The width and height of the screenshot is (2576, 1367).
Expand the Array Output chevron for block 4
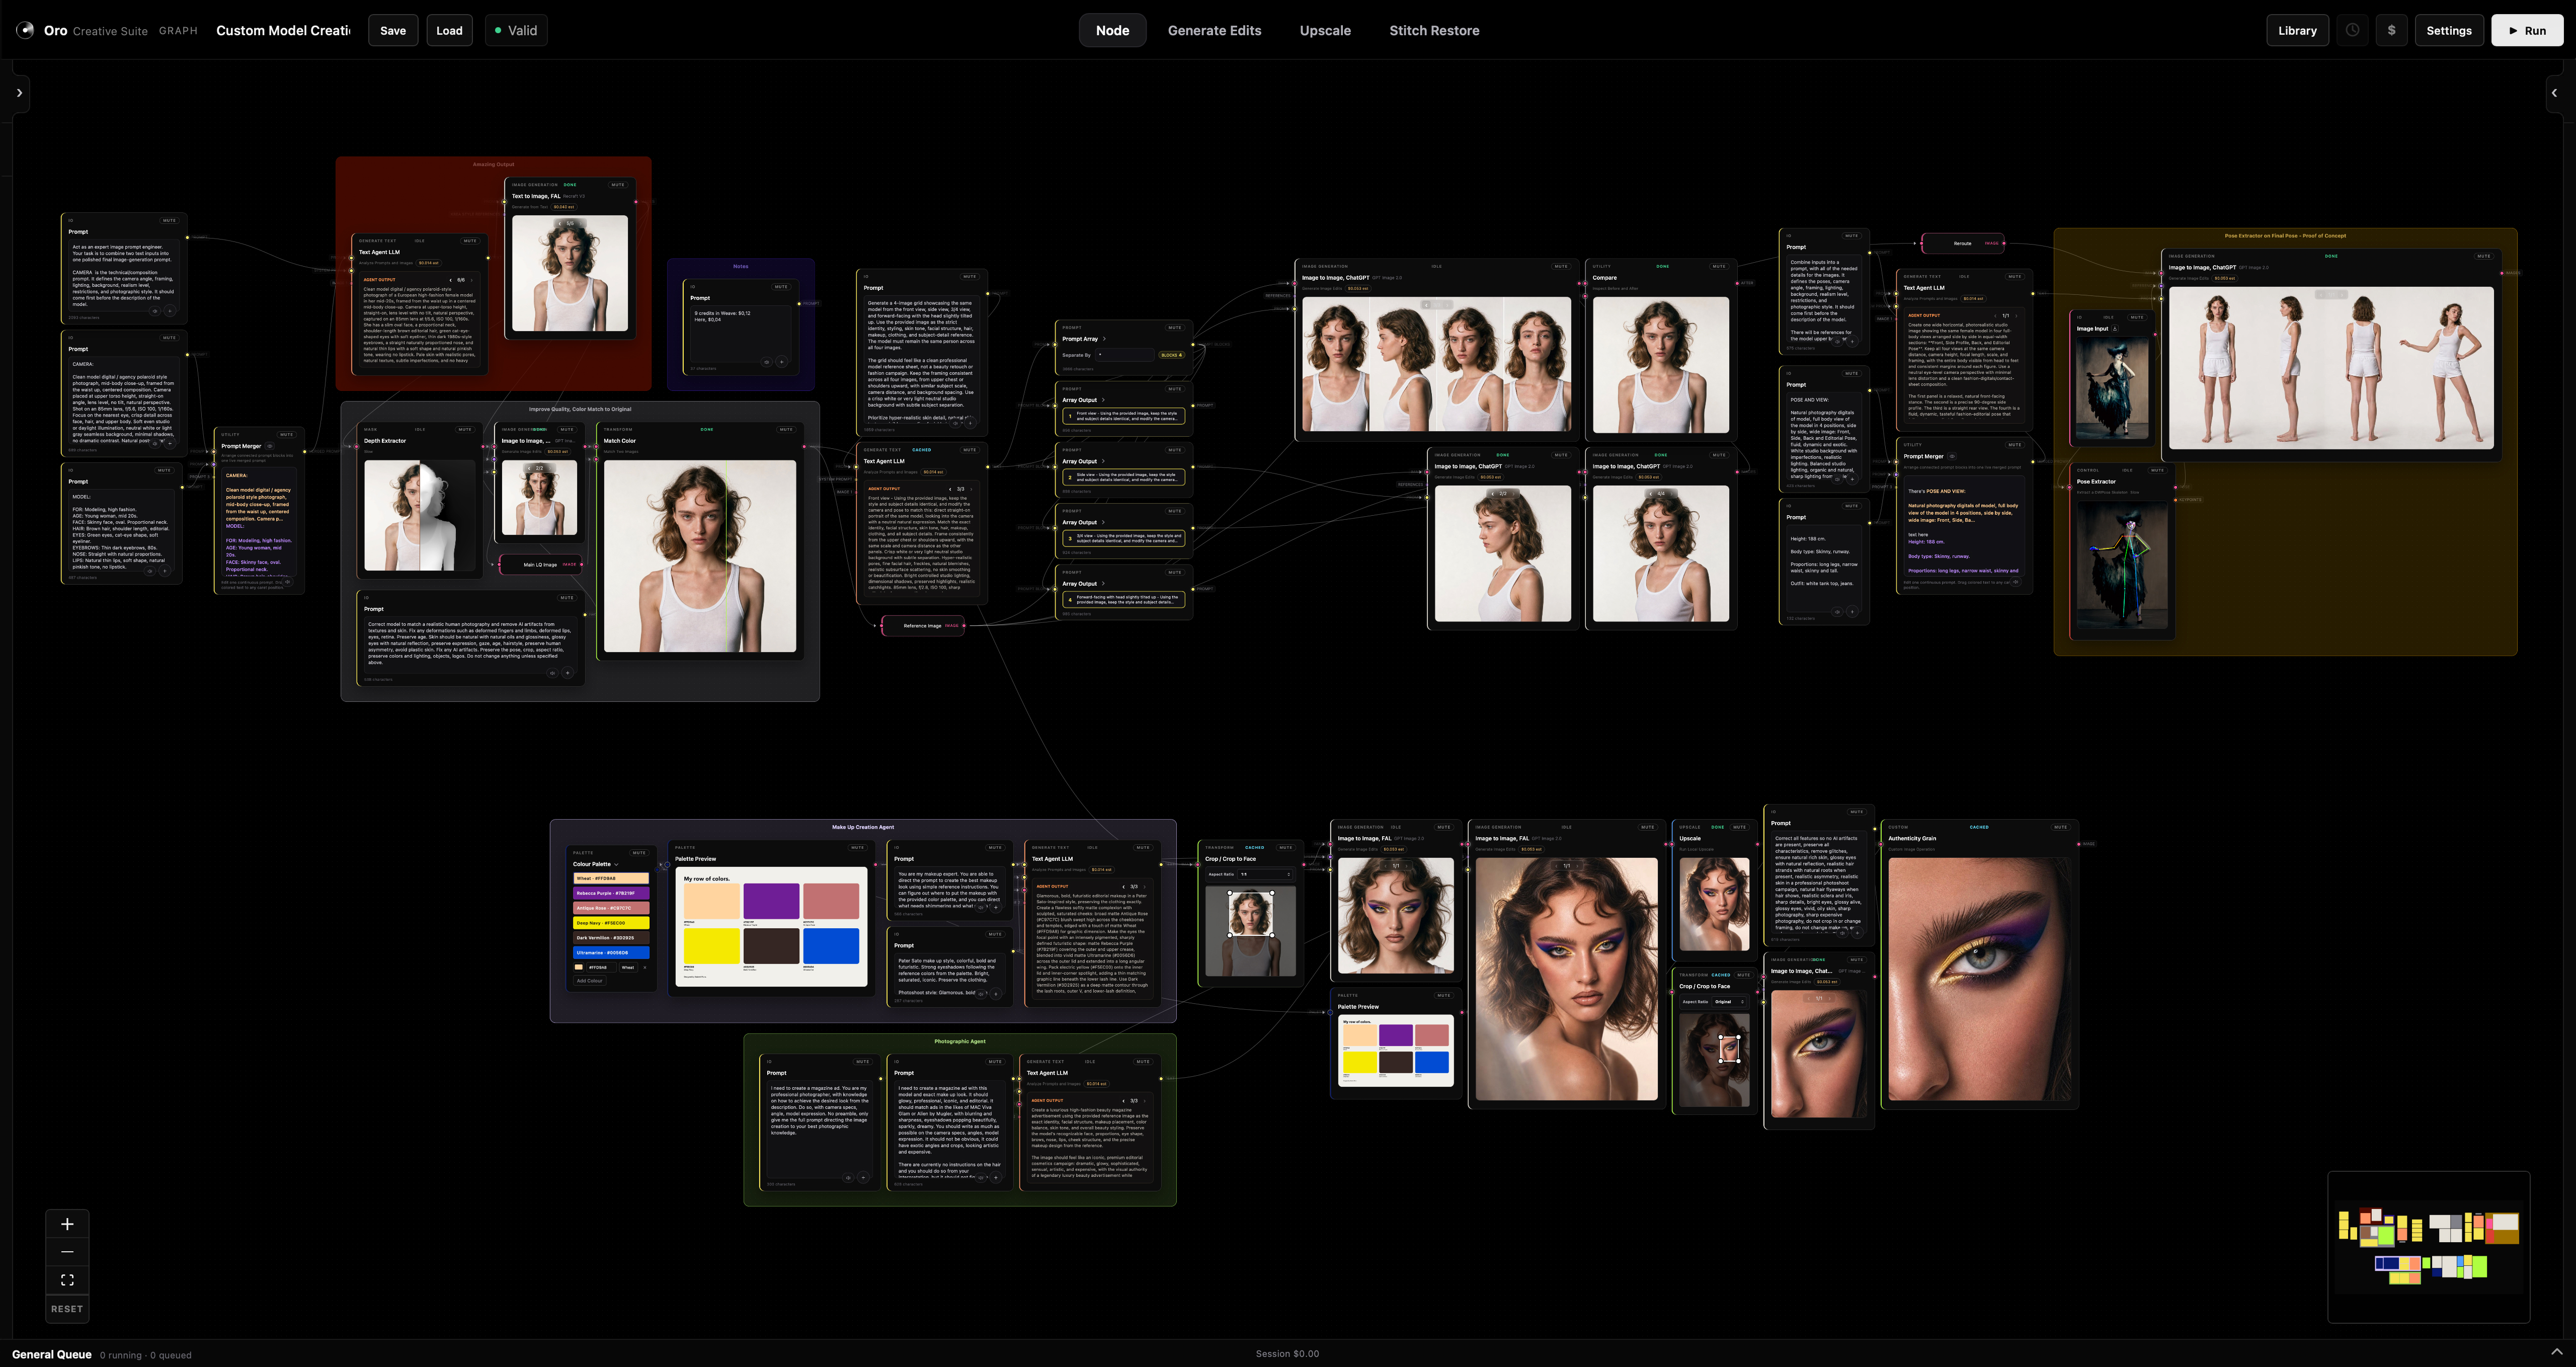point(1103,584)
